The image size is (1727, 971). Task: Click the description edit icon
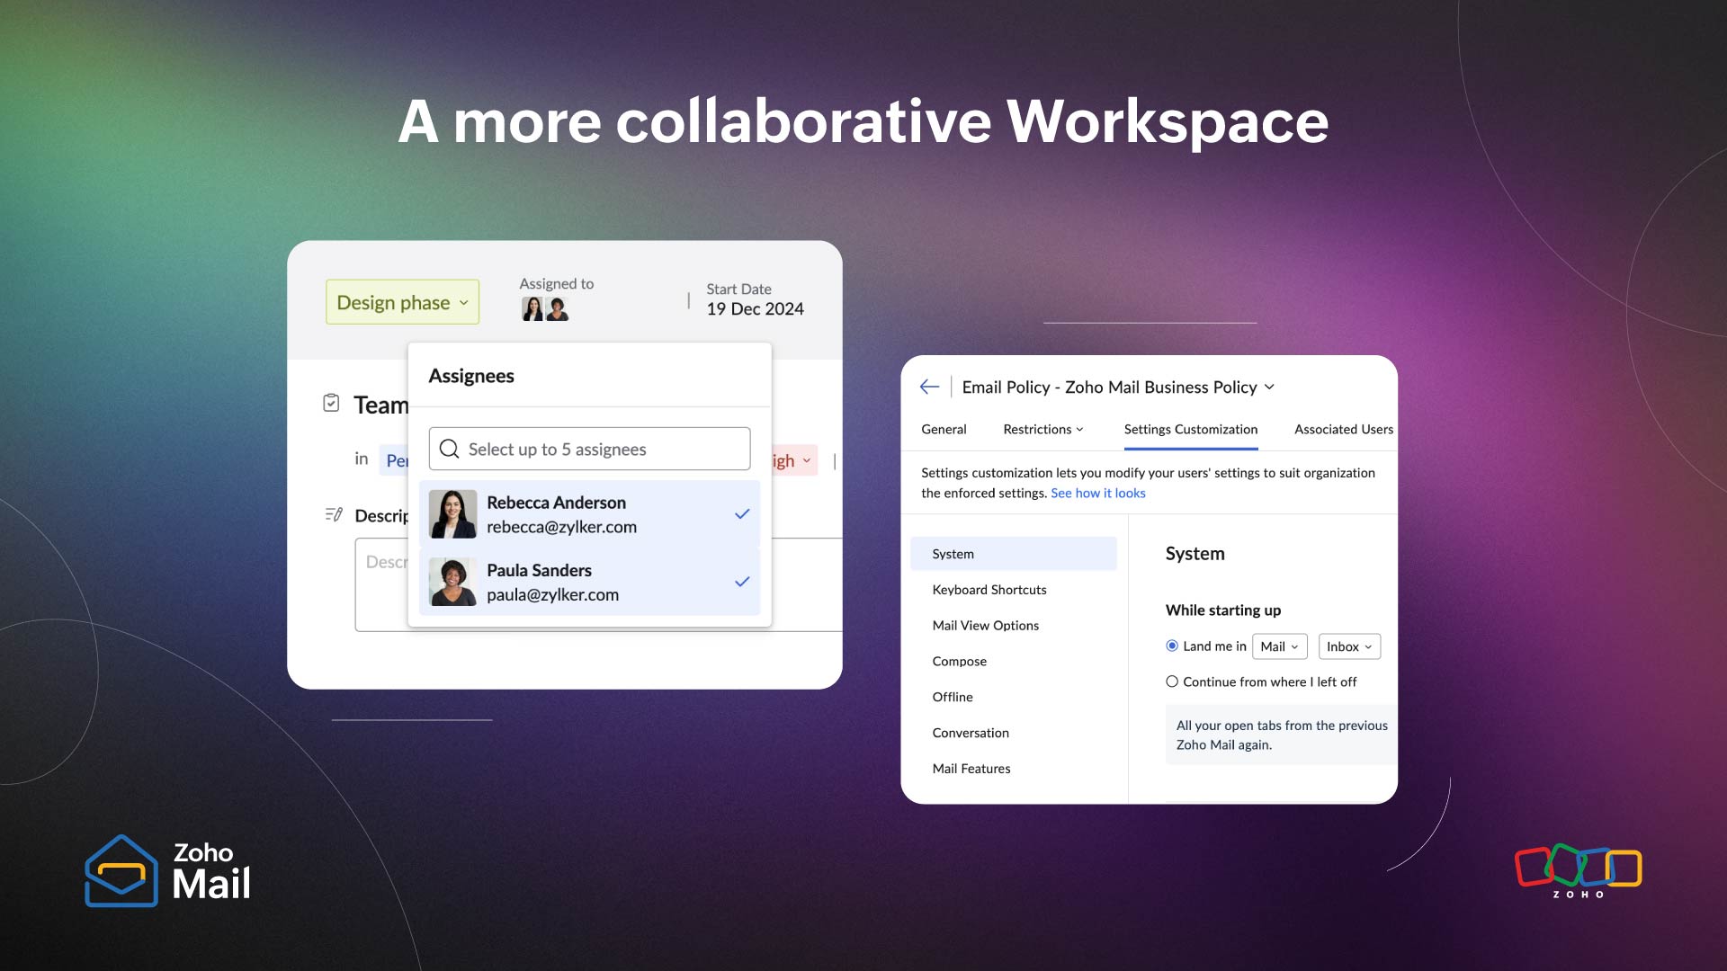tap(334, 515)
